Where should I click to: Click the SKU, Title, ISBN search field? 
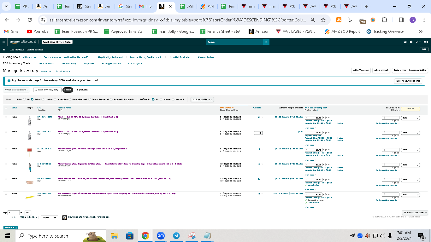[47, 90]
